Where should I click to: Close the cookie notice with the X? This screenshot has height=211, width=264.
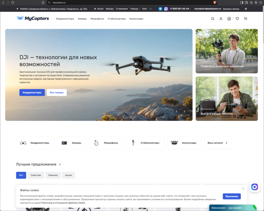pyautogui.click(x=243, y=189)
